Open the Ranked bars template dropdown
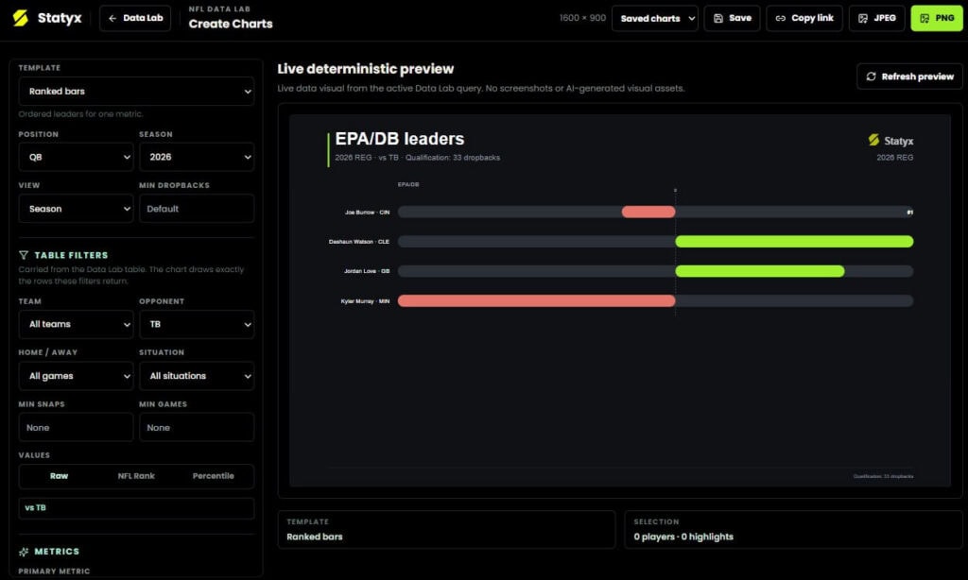This screenshot has width=968, height=580. 136,92
